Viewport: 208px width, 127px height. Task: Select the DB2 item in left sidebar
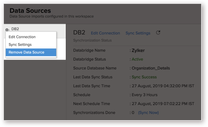15,29
